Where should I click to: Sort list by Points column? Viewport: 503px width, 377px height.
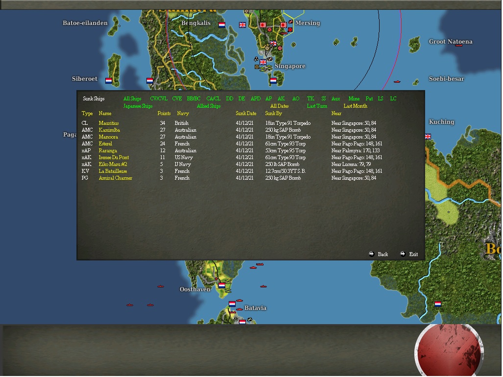coord(164,114)
